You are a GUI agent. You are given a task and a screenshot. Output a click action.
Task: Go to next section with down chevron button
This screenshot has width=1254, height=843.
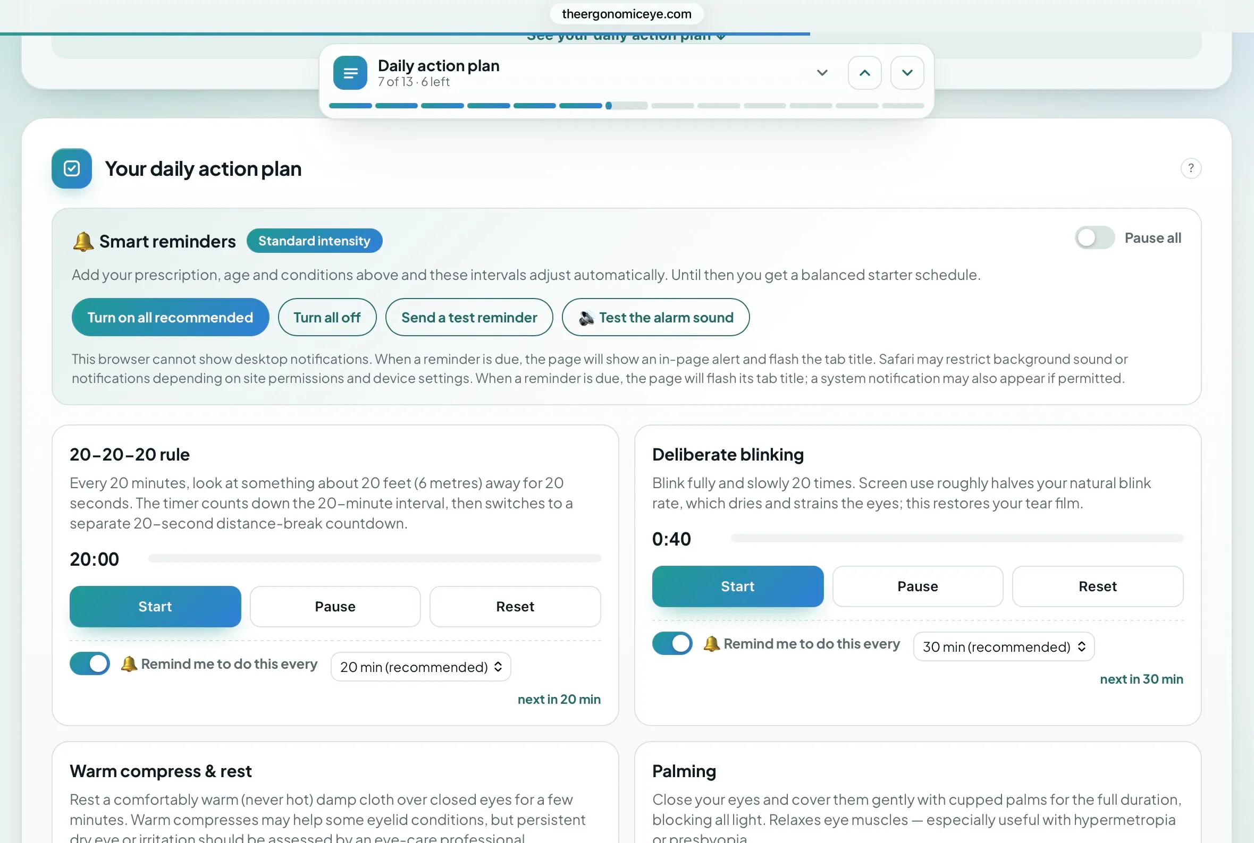tap(907, 73)
